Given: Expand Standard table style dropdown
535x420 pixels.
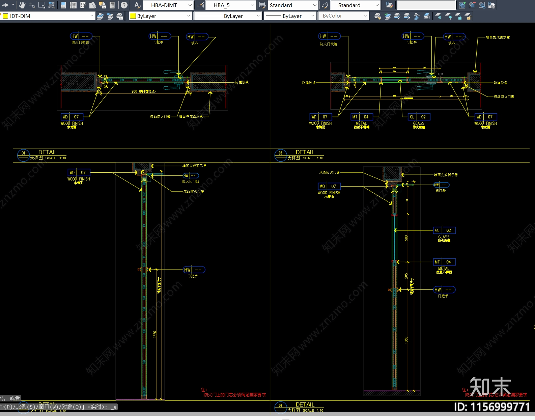Looking at the screenshot, I should click(314, 5).
